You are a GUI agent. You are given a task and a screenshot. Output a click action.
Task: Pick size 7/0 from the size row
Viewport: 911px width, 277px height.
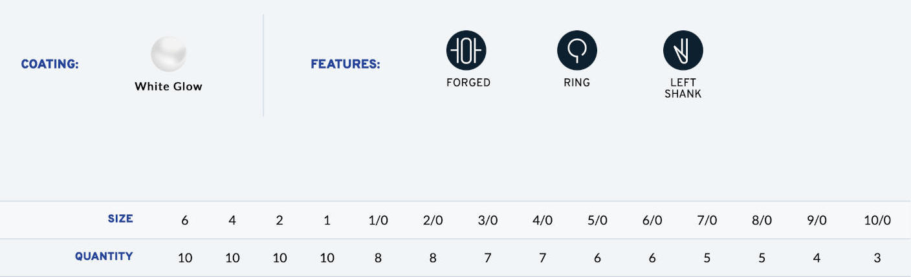coord(707,220)
